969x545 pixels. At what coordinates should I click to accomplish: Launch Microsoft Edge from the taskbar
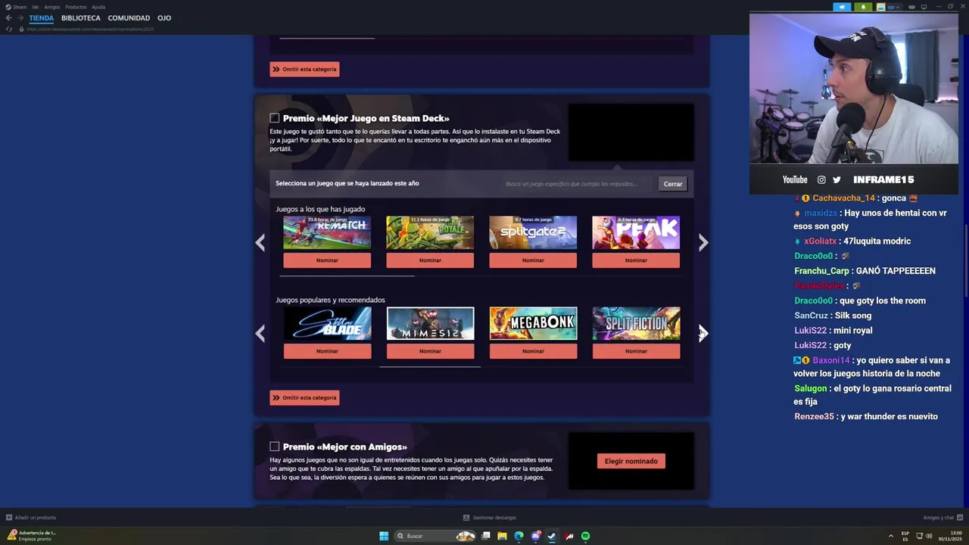pos(519,536)
